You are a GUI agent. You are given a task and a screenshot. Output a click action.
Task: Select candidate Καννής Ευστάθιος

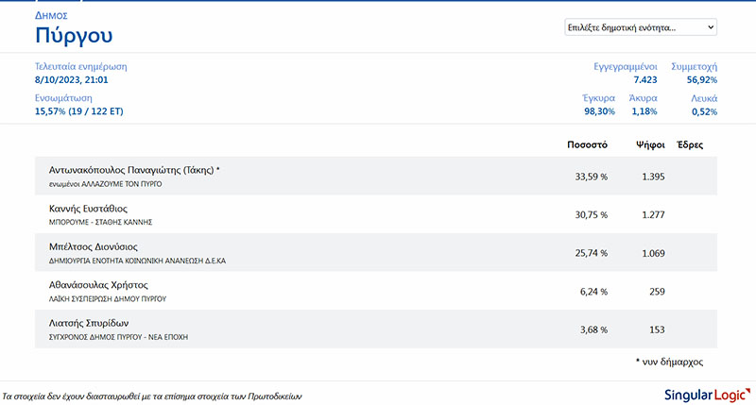point(88,209)
